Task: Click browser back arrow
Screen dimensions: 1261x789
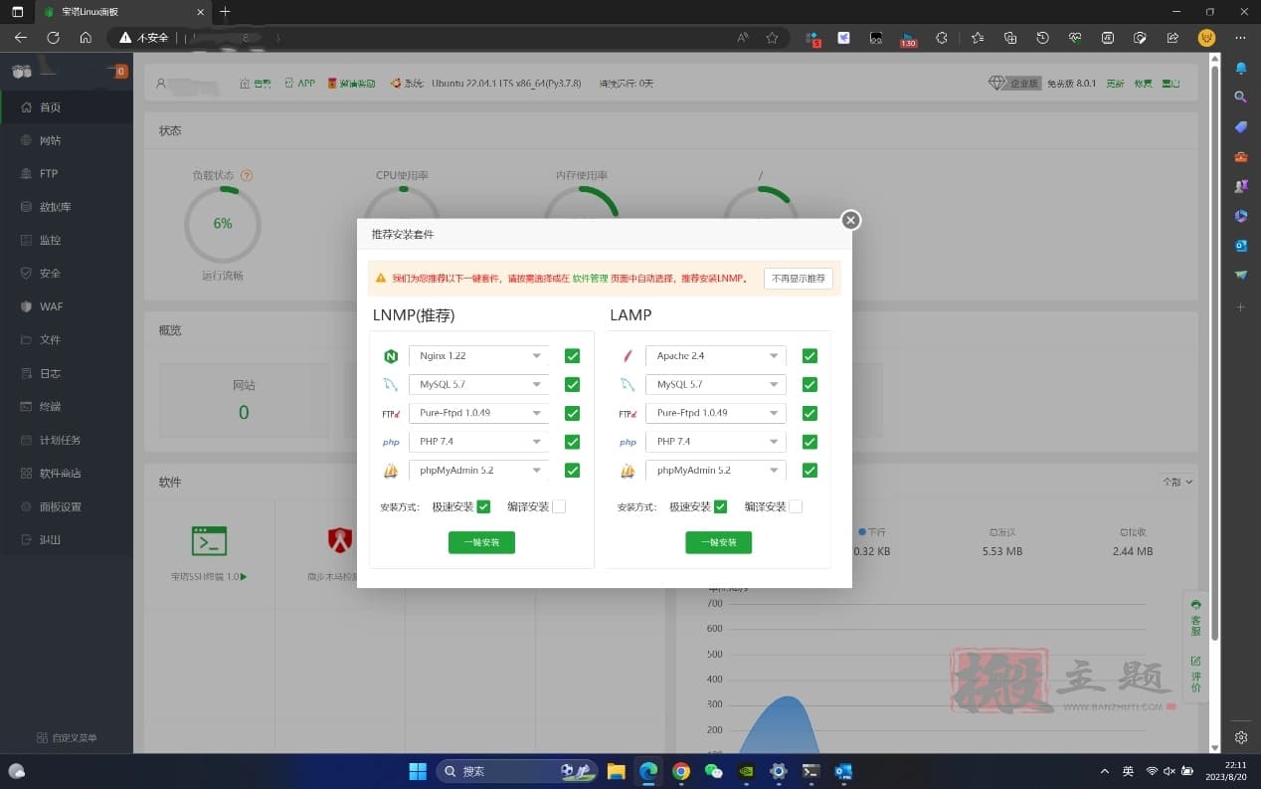Action: pos(21,37)
